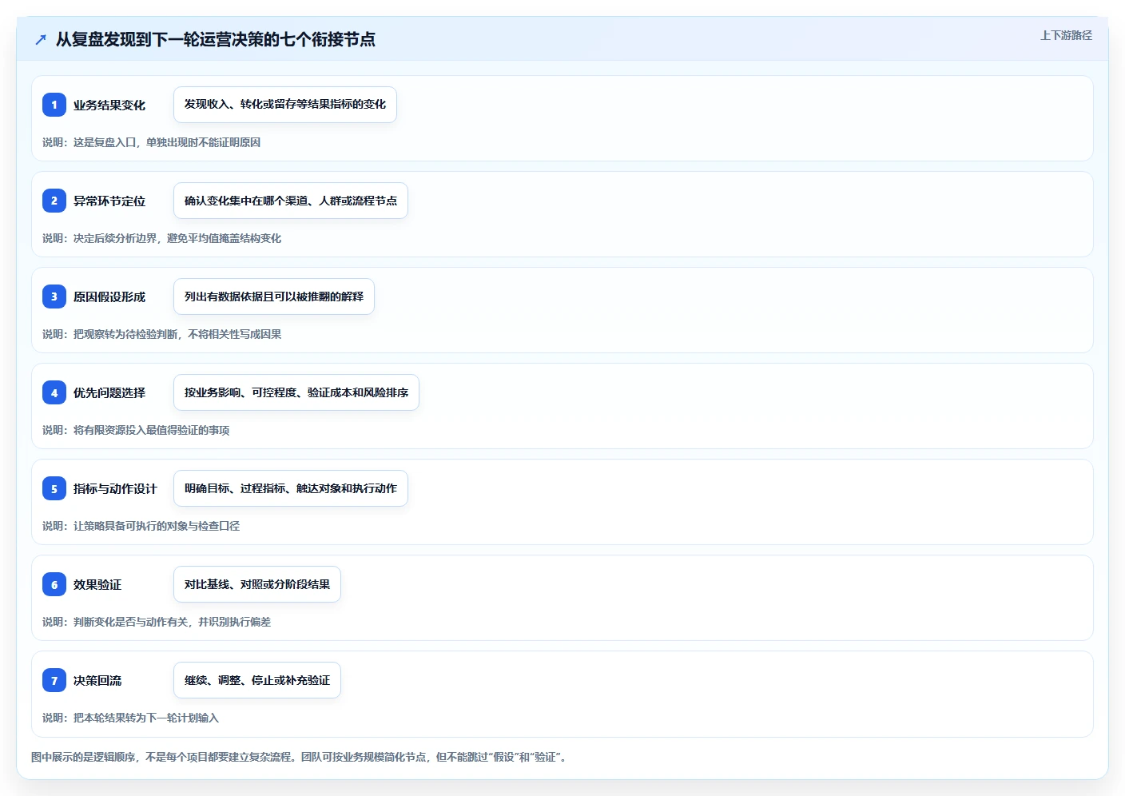The height and width of the screenshot is (796, 1125).
Task: Click the arrow icon beside the title
Action: click(x=41, y=39)
